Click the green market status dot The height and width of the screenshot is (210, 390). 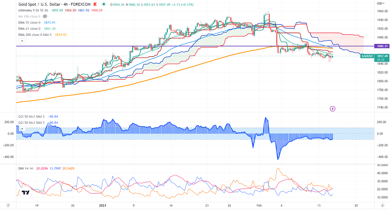point(104,4)
